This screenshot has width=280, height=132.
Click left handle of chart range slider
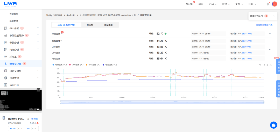pyautogui.click(x=60, y=102)
